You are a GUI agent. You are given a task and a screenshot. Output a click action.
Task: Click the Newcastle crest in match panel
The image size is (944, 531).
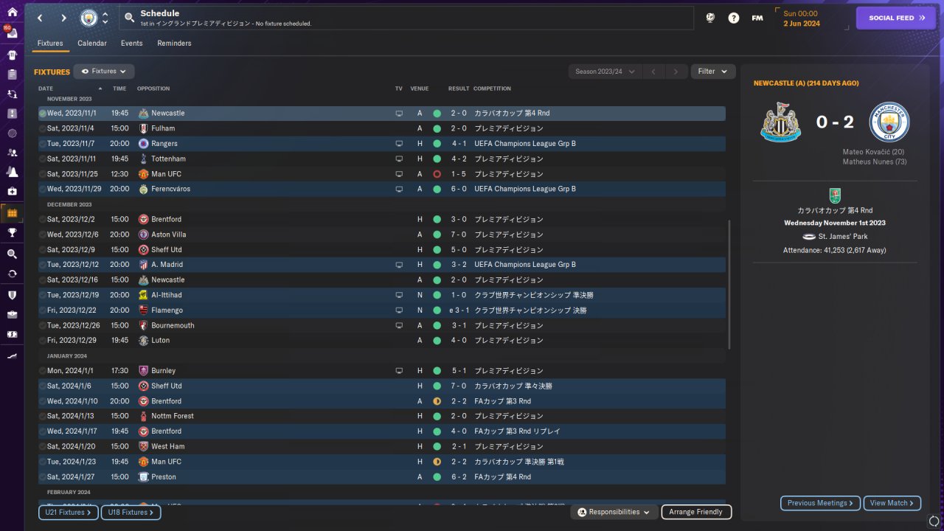780,122
